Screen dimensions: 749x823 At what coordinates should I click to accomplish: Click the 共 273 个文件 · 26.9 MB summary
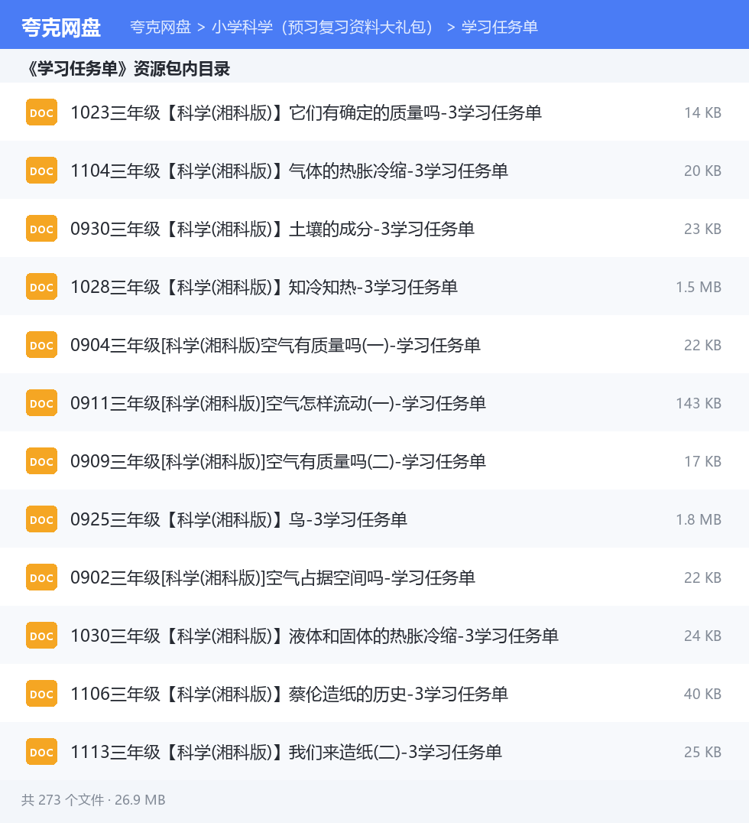93,800
